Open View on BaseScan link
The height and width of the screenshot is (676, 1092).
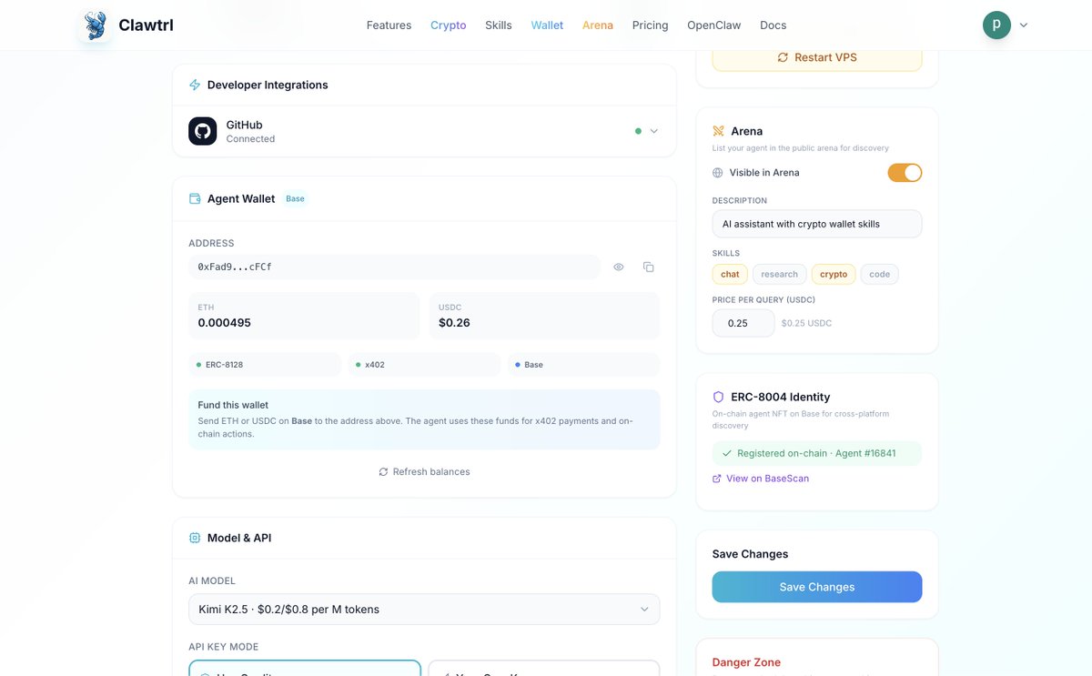click(x=761, y=479)
